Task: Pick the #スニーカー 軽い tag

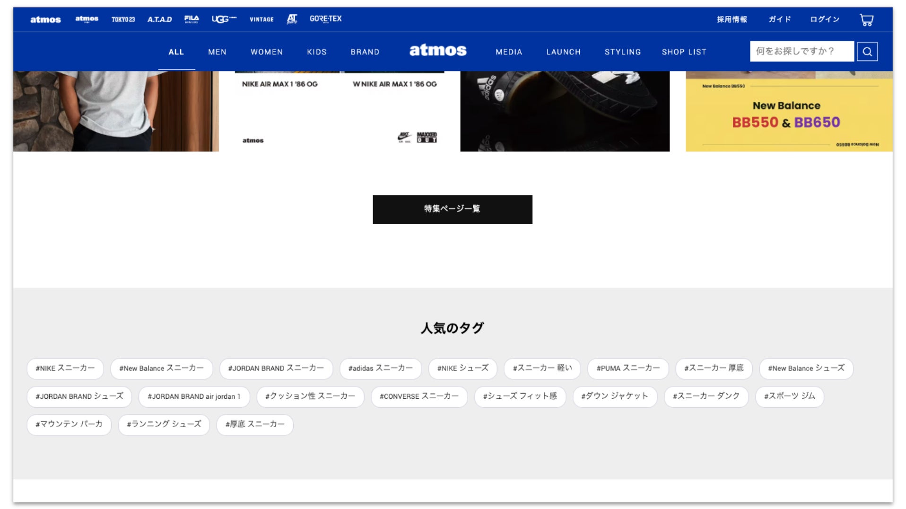Action: 542,369
